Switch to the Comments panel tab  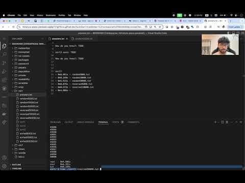click(133, 122)
